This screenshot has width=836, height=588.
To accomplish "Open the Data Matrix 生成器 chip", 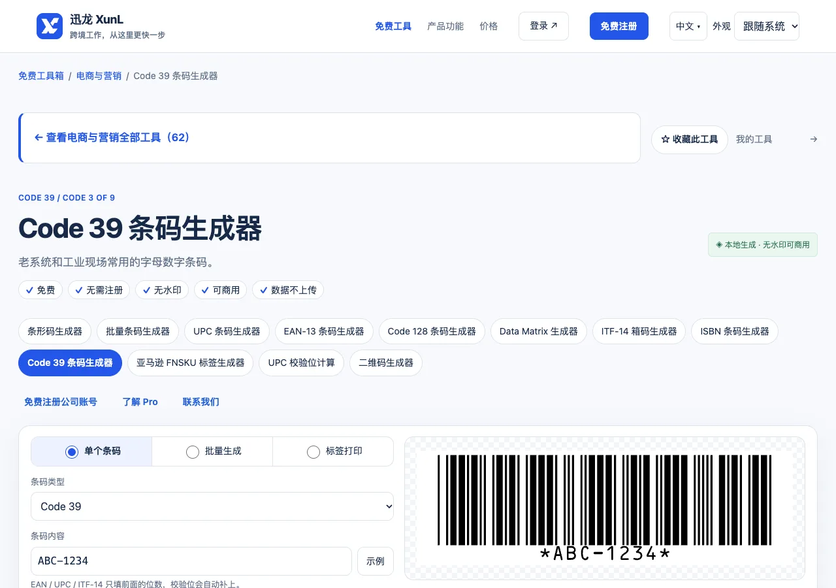I will 539,331.
